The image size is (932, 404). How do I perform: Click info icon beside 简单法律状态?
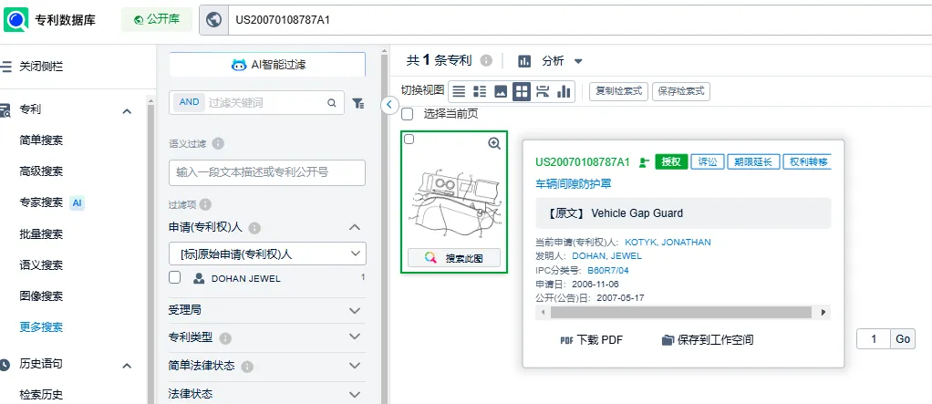point(247,367)
